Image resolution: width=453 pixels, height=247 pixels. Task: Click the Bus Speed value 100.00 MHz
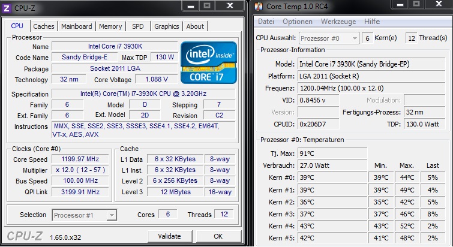[x=80, y=181]
